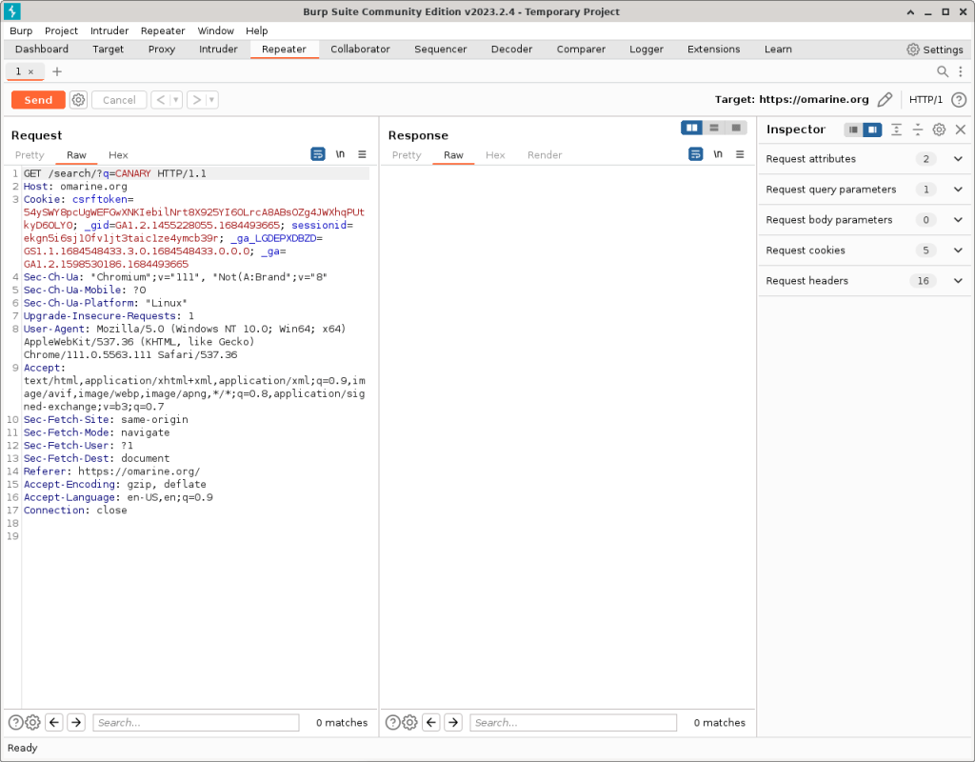Open Settings in the top right
This screenshot has height=762, width=975.
[x=935, y=50]
